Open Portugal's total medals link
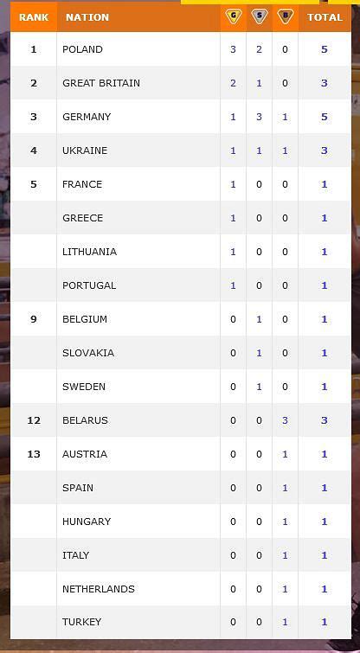Image resolution: width=360 pixels, height=653 pixels. (325, 285)
